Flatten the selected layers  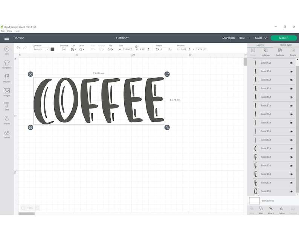coord(281,210)
